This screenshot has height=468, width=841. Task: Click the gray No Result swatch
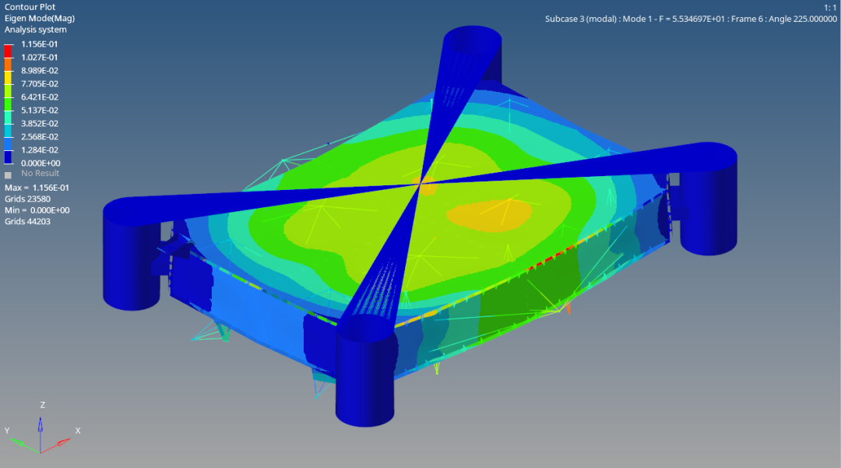pos(8,174)
